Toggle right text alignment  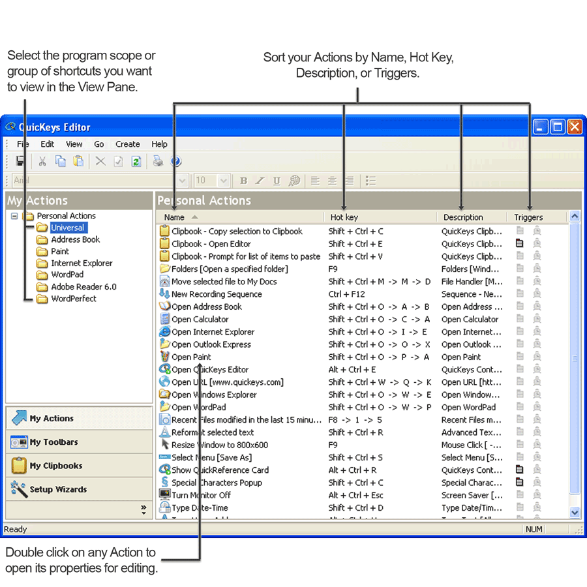pos(350,181)
